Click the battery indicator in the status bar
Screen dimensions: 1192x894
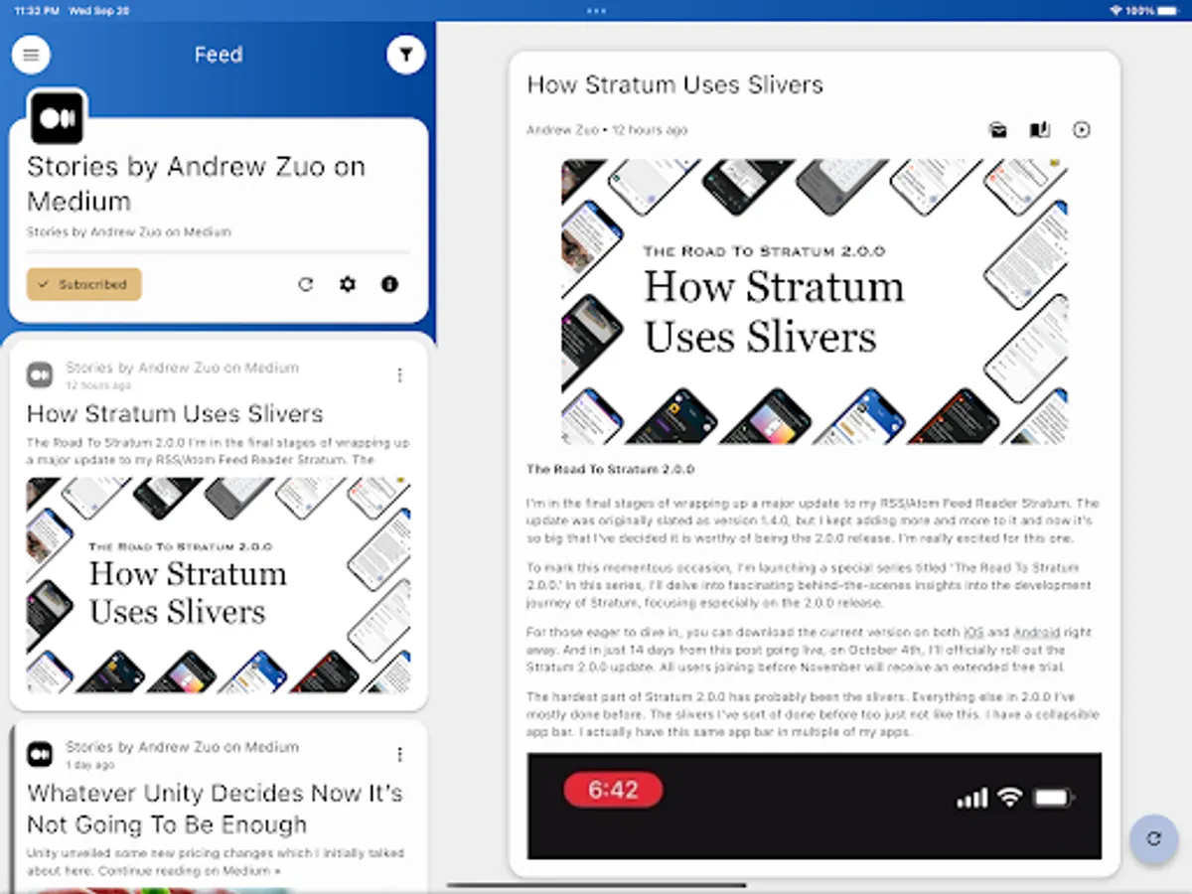pos(1168,10)
